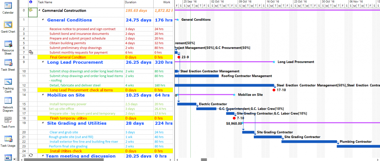This screenshot has width=380, height=161.
Task: Click the recurring task indicator in row 25
Action: pyautogui.click(x=31, y=156)
